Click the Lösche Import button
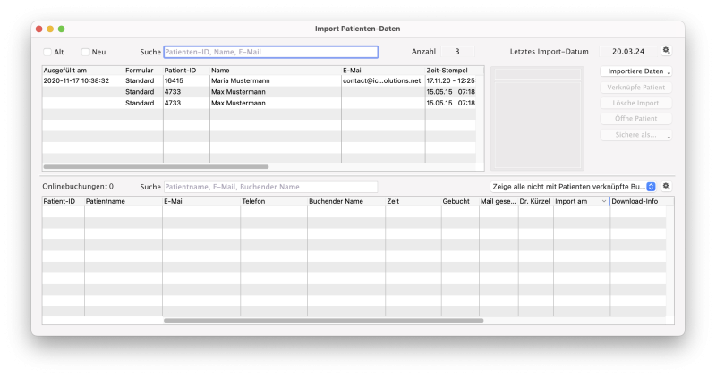This screenshot has height=377, width=716. pyautogui.click(x=635, y=104)
